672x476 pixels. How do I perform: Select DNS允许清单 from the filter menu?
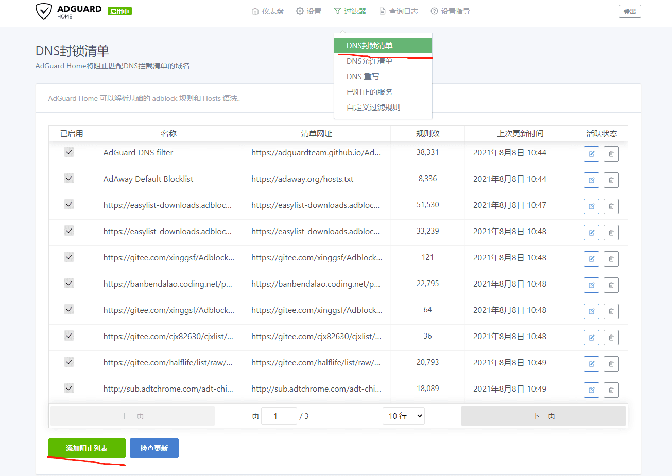[x=369, y=61]
